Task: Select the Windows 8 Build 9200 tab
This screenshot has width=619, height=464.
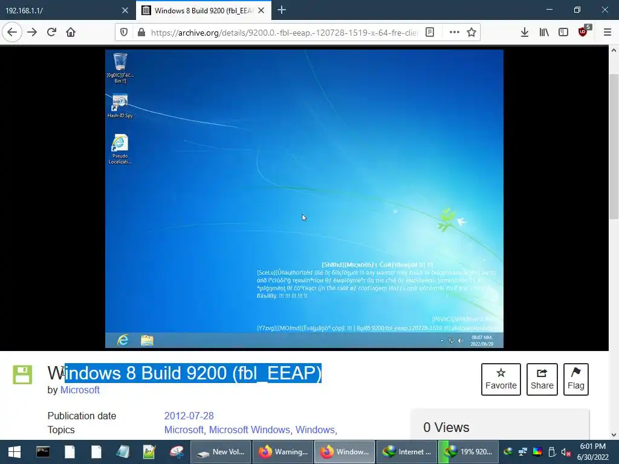Action: click(x=203, y=11)
